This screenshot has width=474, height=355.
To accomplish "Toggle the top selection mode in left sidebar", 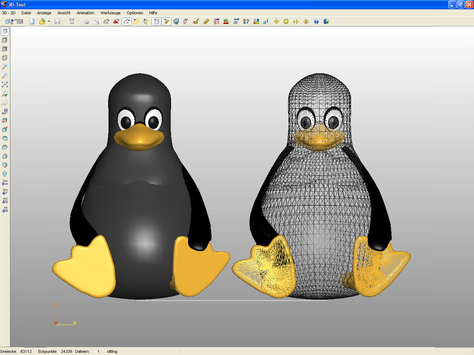I will (x=5, y=31).
